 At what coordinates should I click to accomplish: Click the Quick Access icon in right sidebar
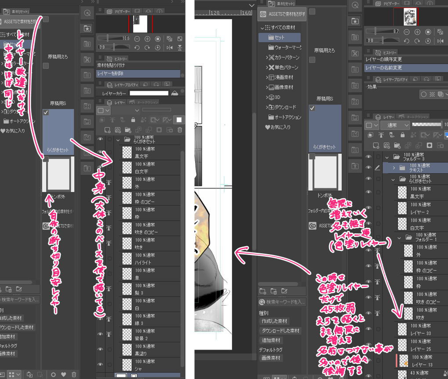354,21
